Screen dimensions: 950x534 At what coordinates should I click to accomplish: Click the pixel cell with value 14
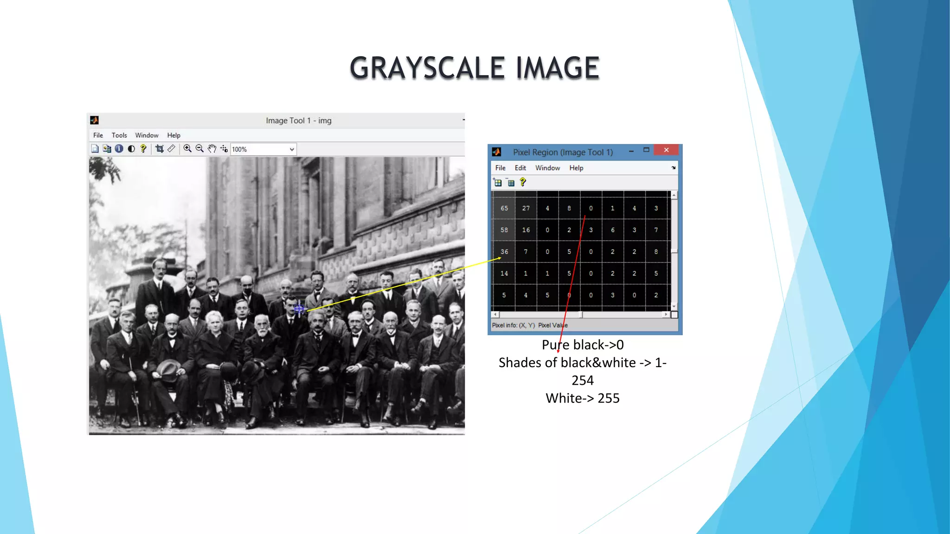[504, 273]
